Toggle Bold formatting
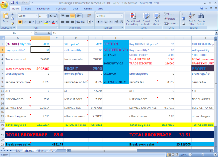The height and width of the screenshot is (157, 218). (20, 22)
